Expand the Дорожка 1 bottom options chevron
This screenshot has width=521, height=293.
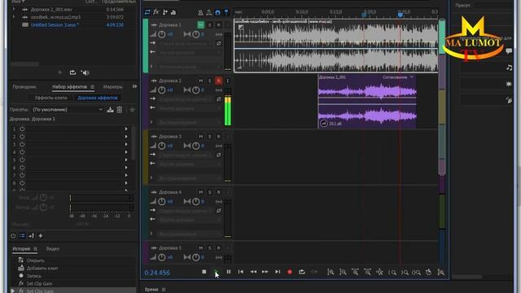pyautogui.click(x=151, y=67)
